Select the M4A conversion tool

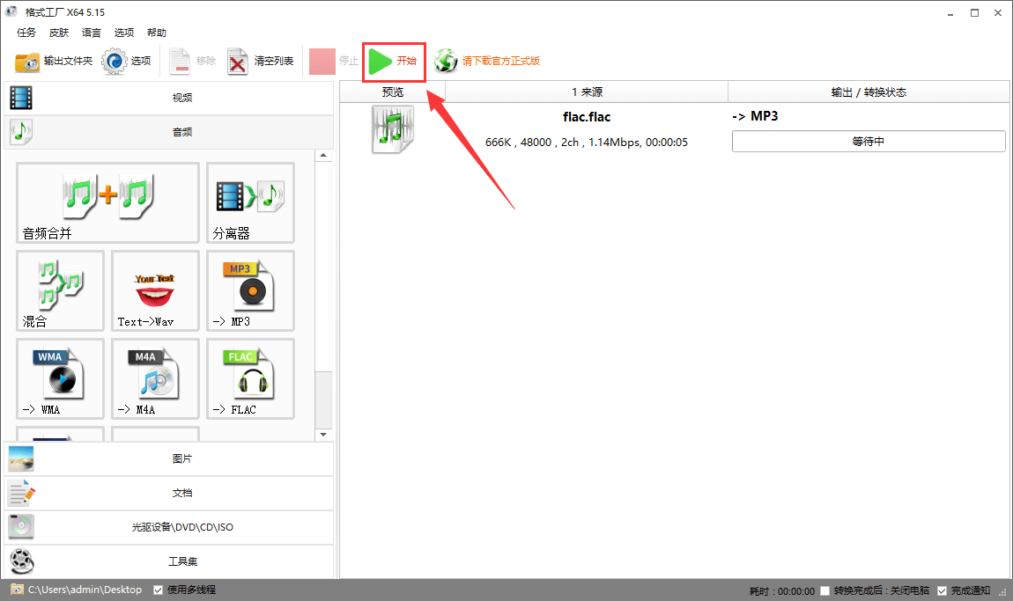coord(155,378)
